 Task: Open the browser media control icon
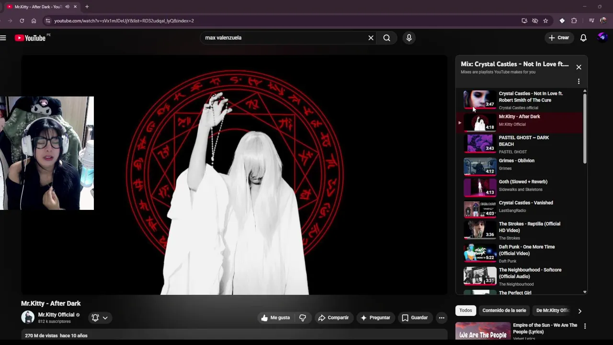click(591, 21)
